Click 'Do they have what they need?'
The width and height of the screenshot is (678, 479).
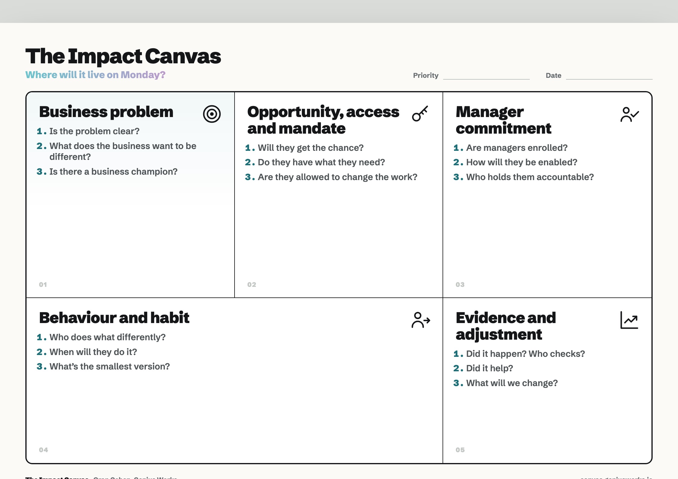(x=321, y=162)
